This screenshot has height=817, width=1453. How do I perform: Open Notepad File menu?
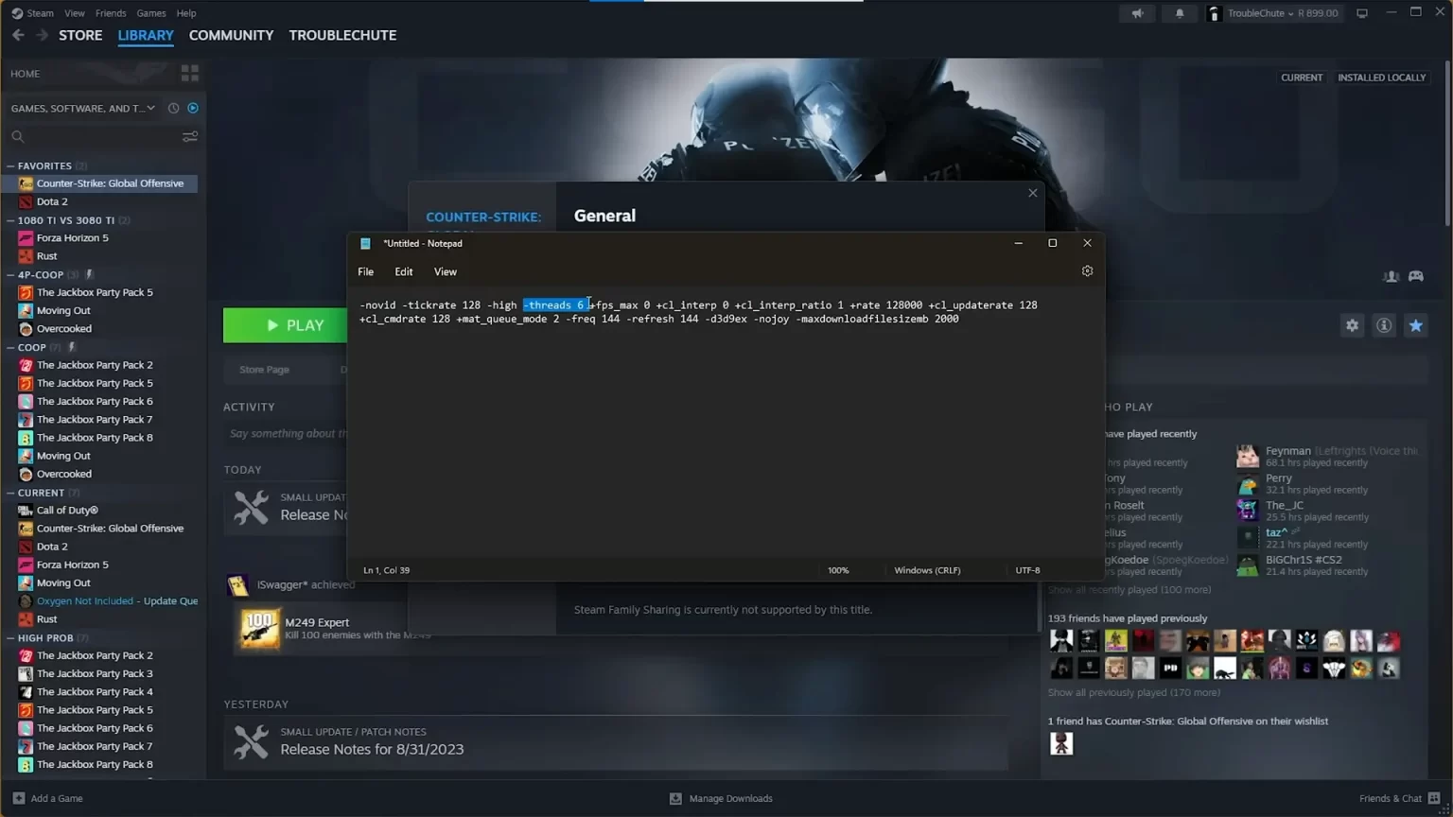pyautogui.click(x=365, y=271)
